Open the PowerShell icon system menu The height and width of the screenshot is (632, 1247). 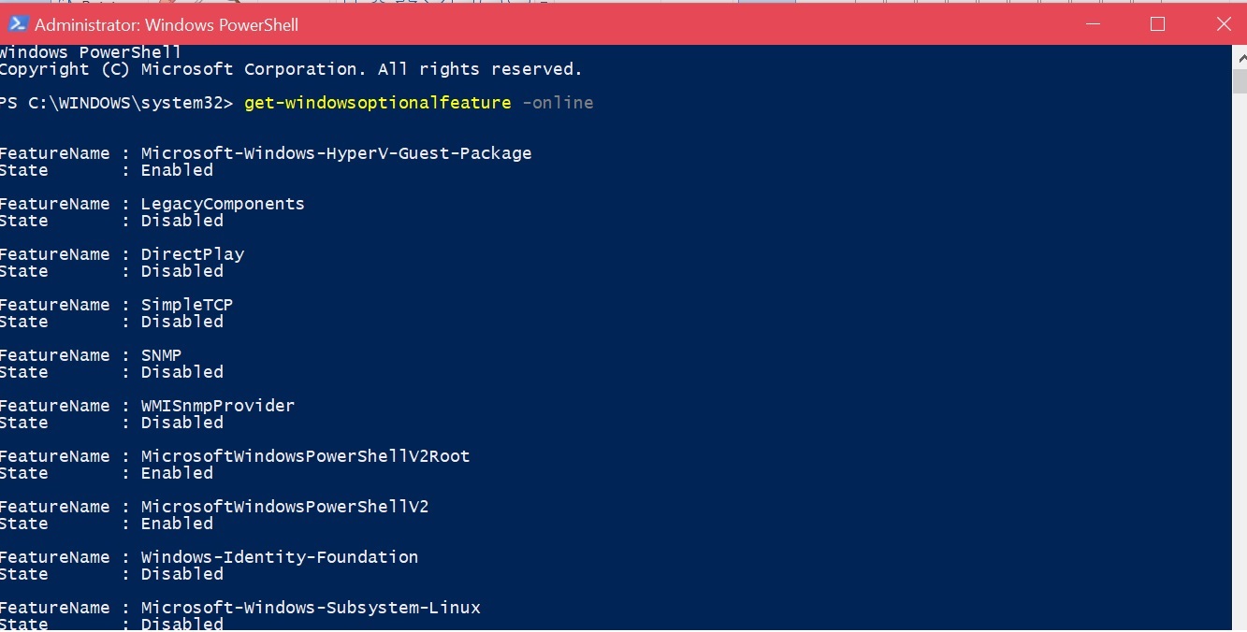[x=17, y=24]
